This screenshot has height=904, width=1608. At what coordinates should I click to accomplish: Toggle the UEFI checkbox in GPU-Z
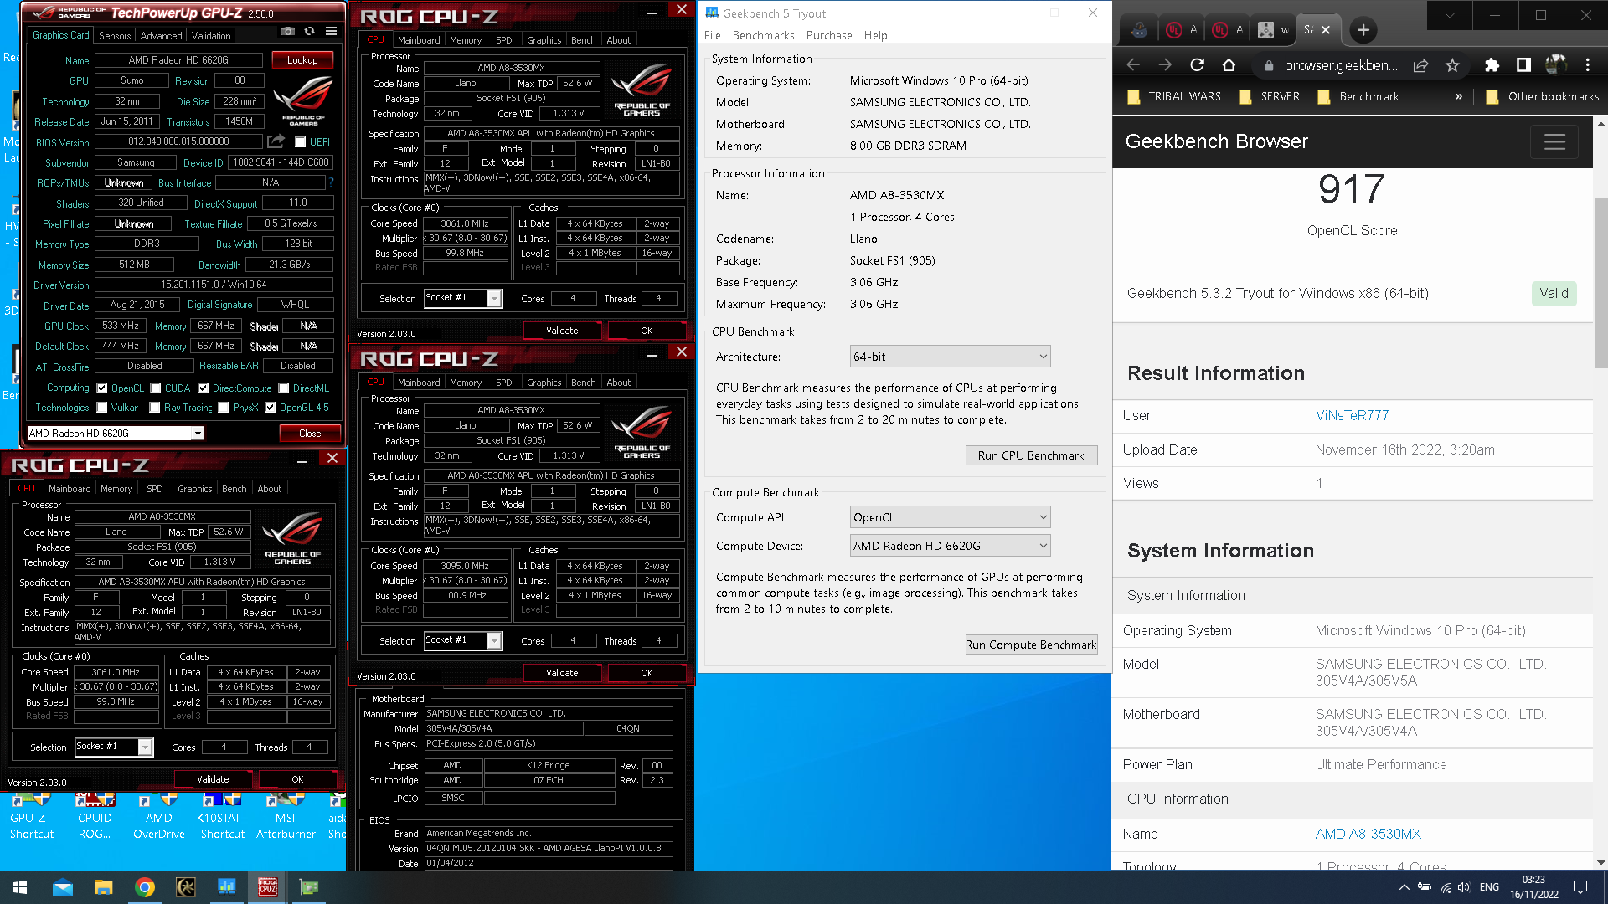tap(301, 142)
